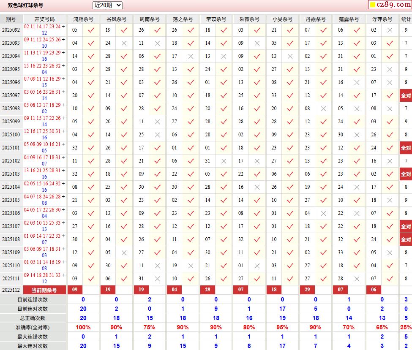Click the 100% accuracy value for 鸿雁杀号
Image resolution: width=412 pixels, height=350 pixels.
83,327
